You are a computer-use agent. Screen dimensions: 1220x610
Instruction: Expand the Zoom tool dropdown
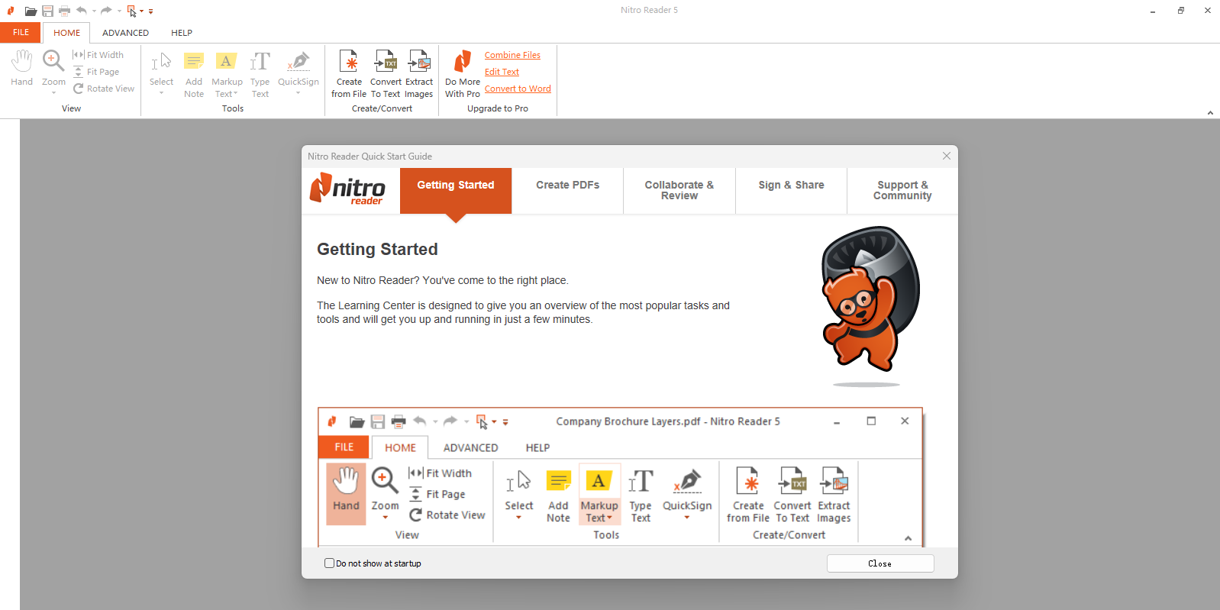coord(53,92)
